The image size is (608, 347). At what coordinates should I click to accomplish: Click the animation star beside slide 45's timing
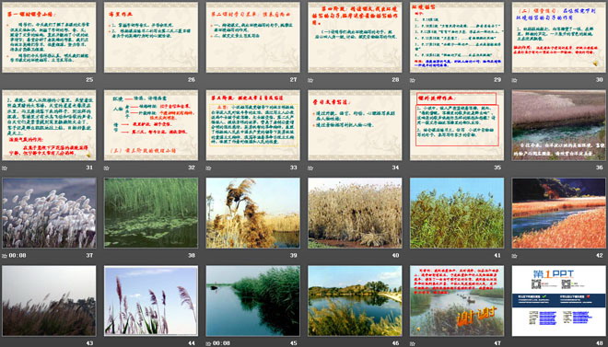(x=208, y=343)
